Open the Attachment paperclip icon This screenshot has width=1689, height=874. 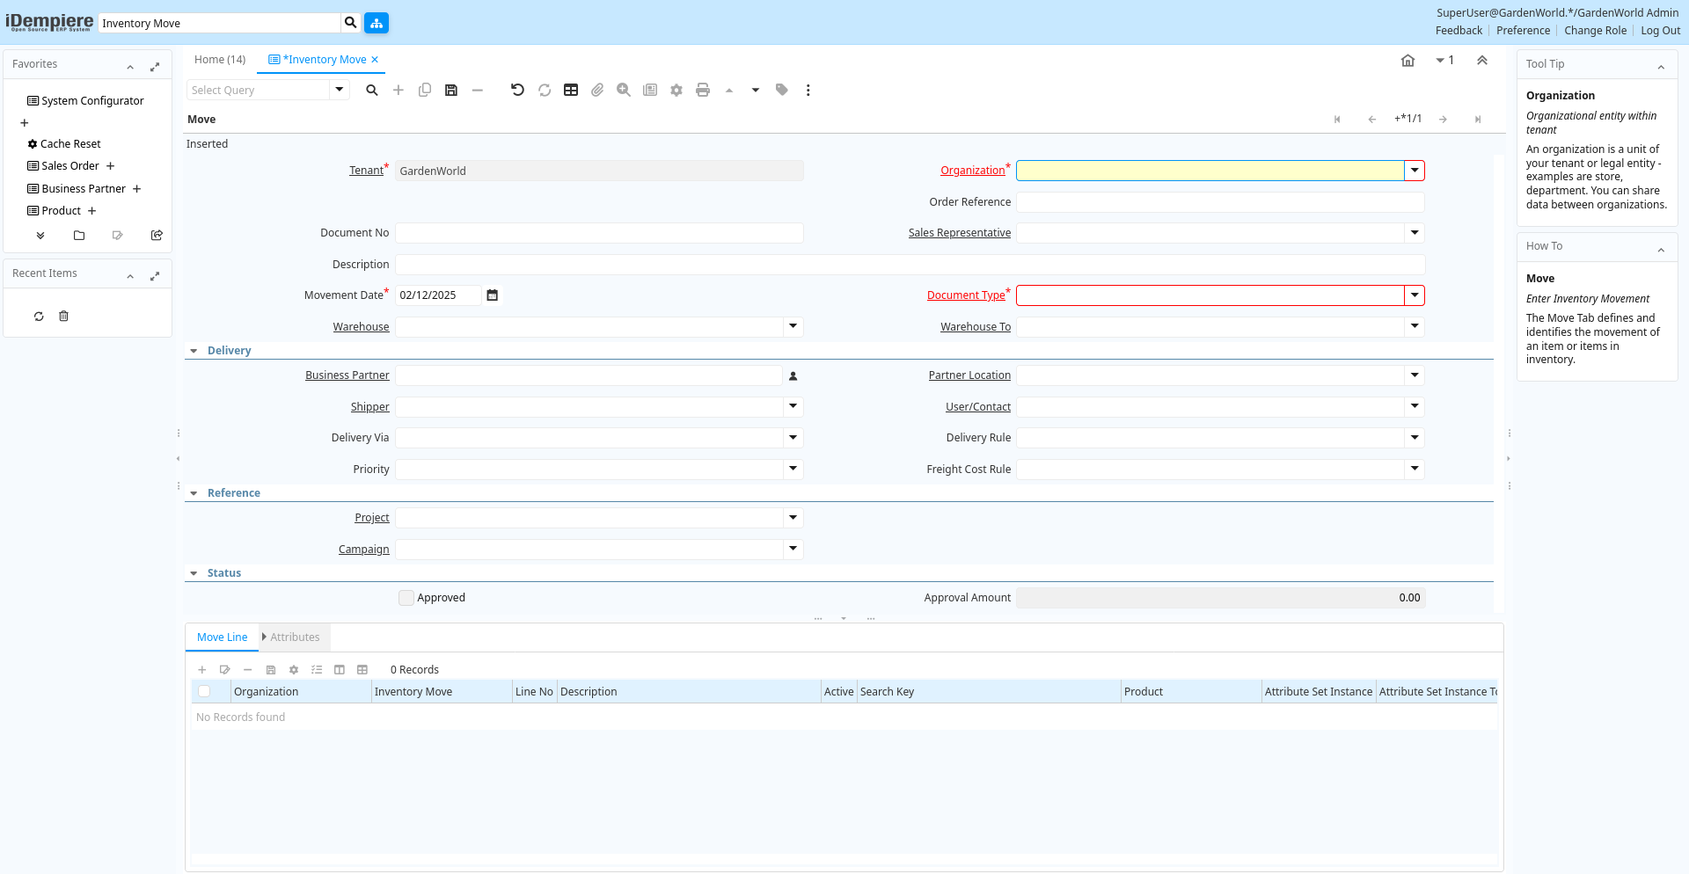coord(597,90)
